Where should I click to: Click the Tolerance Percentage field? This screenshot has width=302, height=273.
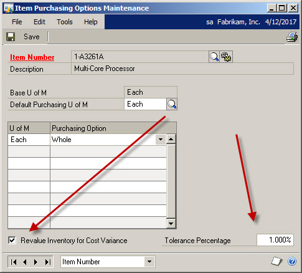[x=275, y=240]
